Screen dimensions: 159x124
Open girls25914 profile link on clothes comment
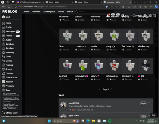point(74,103)
